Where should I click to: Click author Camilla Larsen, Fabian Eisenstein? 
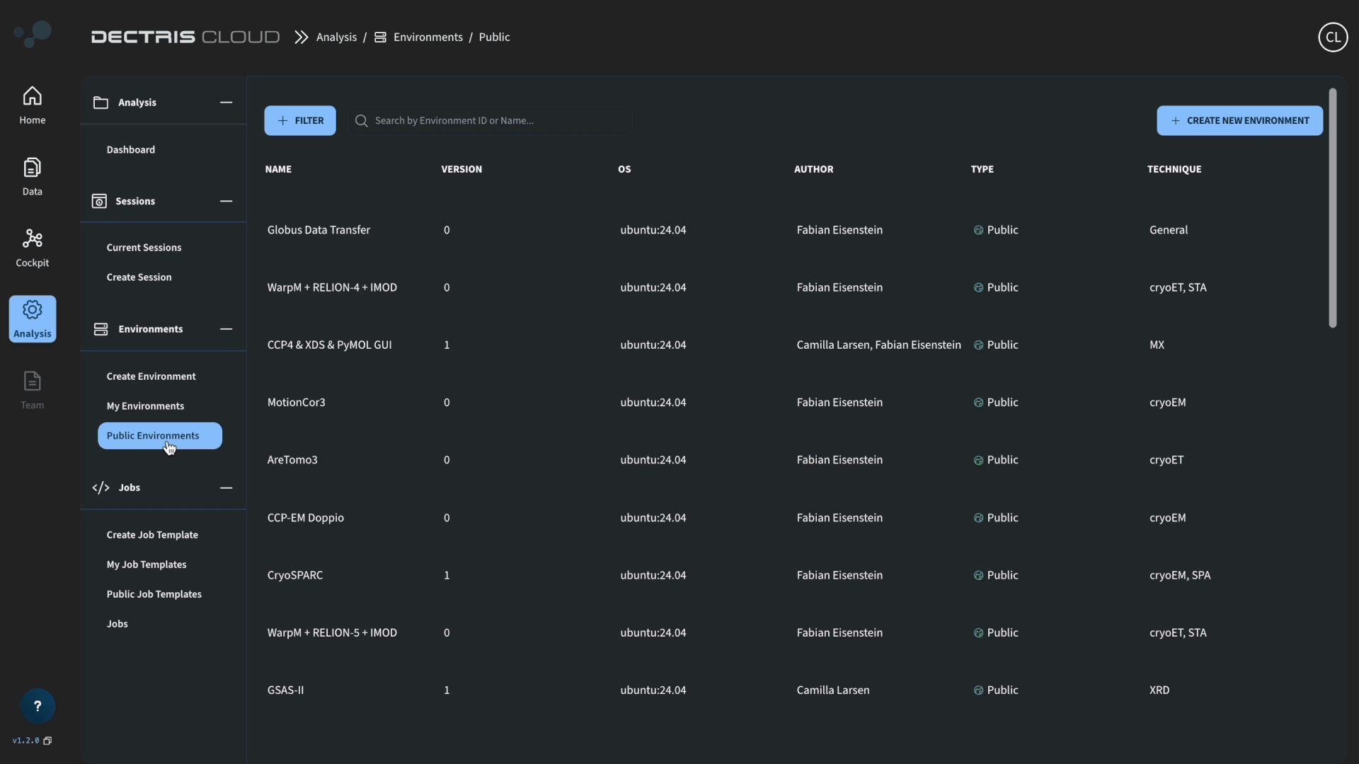pyautogui.click(x=878, y=345)
